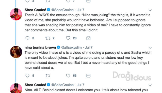
Task: Click Shea Couleé's pink avatar on the first tweet
Action: point(16,14)
